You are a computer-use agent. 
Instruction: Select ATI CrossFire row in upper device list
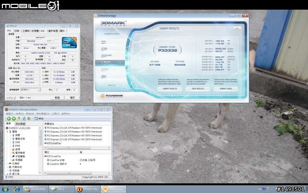tap(52, 143)
